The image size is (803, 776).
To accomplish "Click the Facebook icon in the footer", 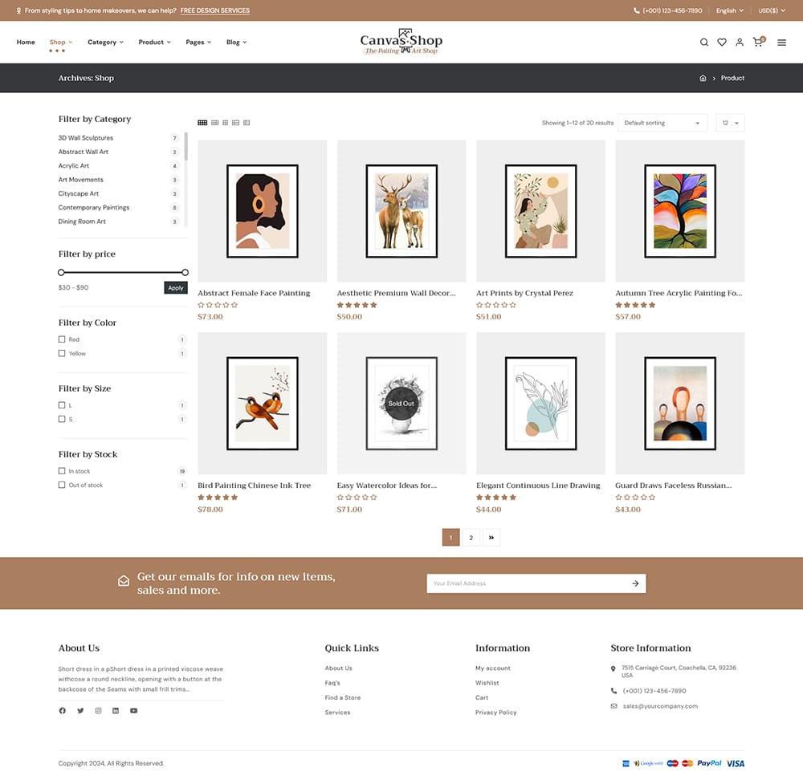I will [x=62, y=711].
